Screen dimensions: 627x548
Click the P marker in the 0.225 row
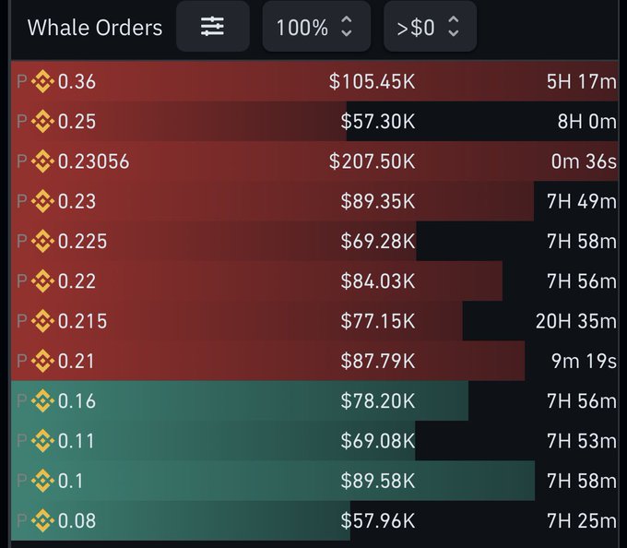[21, 241]
